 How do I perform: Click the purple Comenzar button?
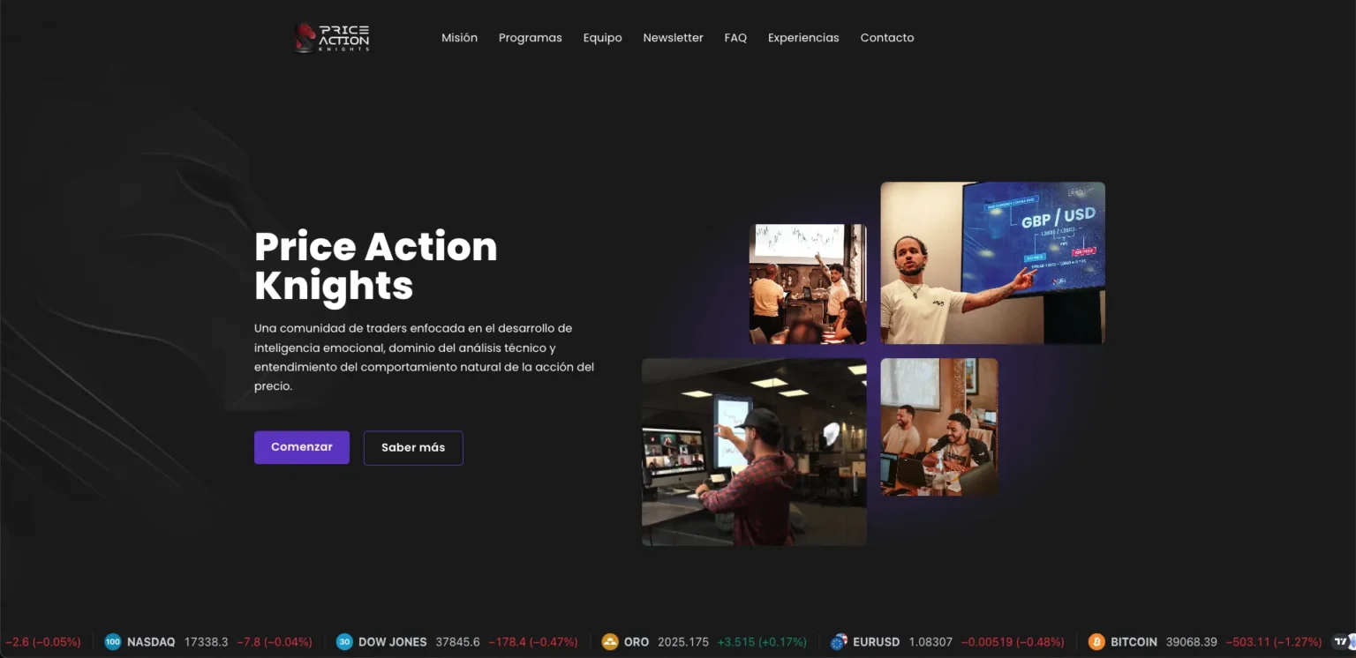[x=302, y=447]
